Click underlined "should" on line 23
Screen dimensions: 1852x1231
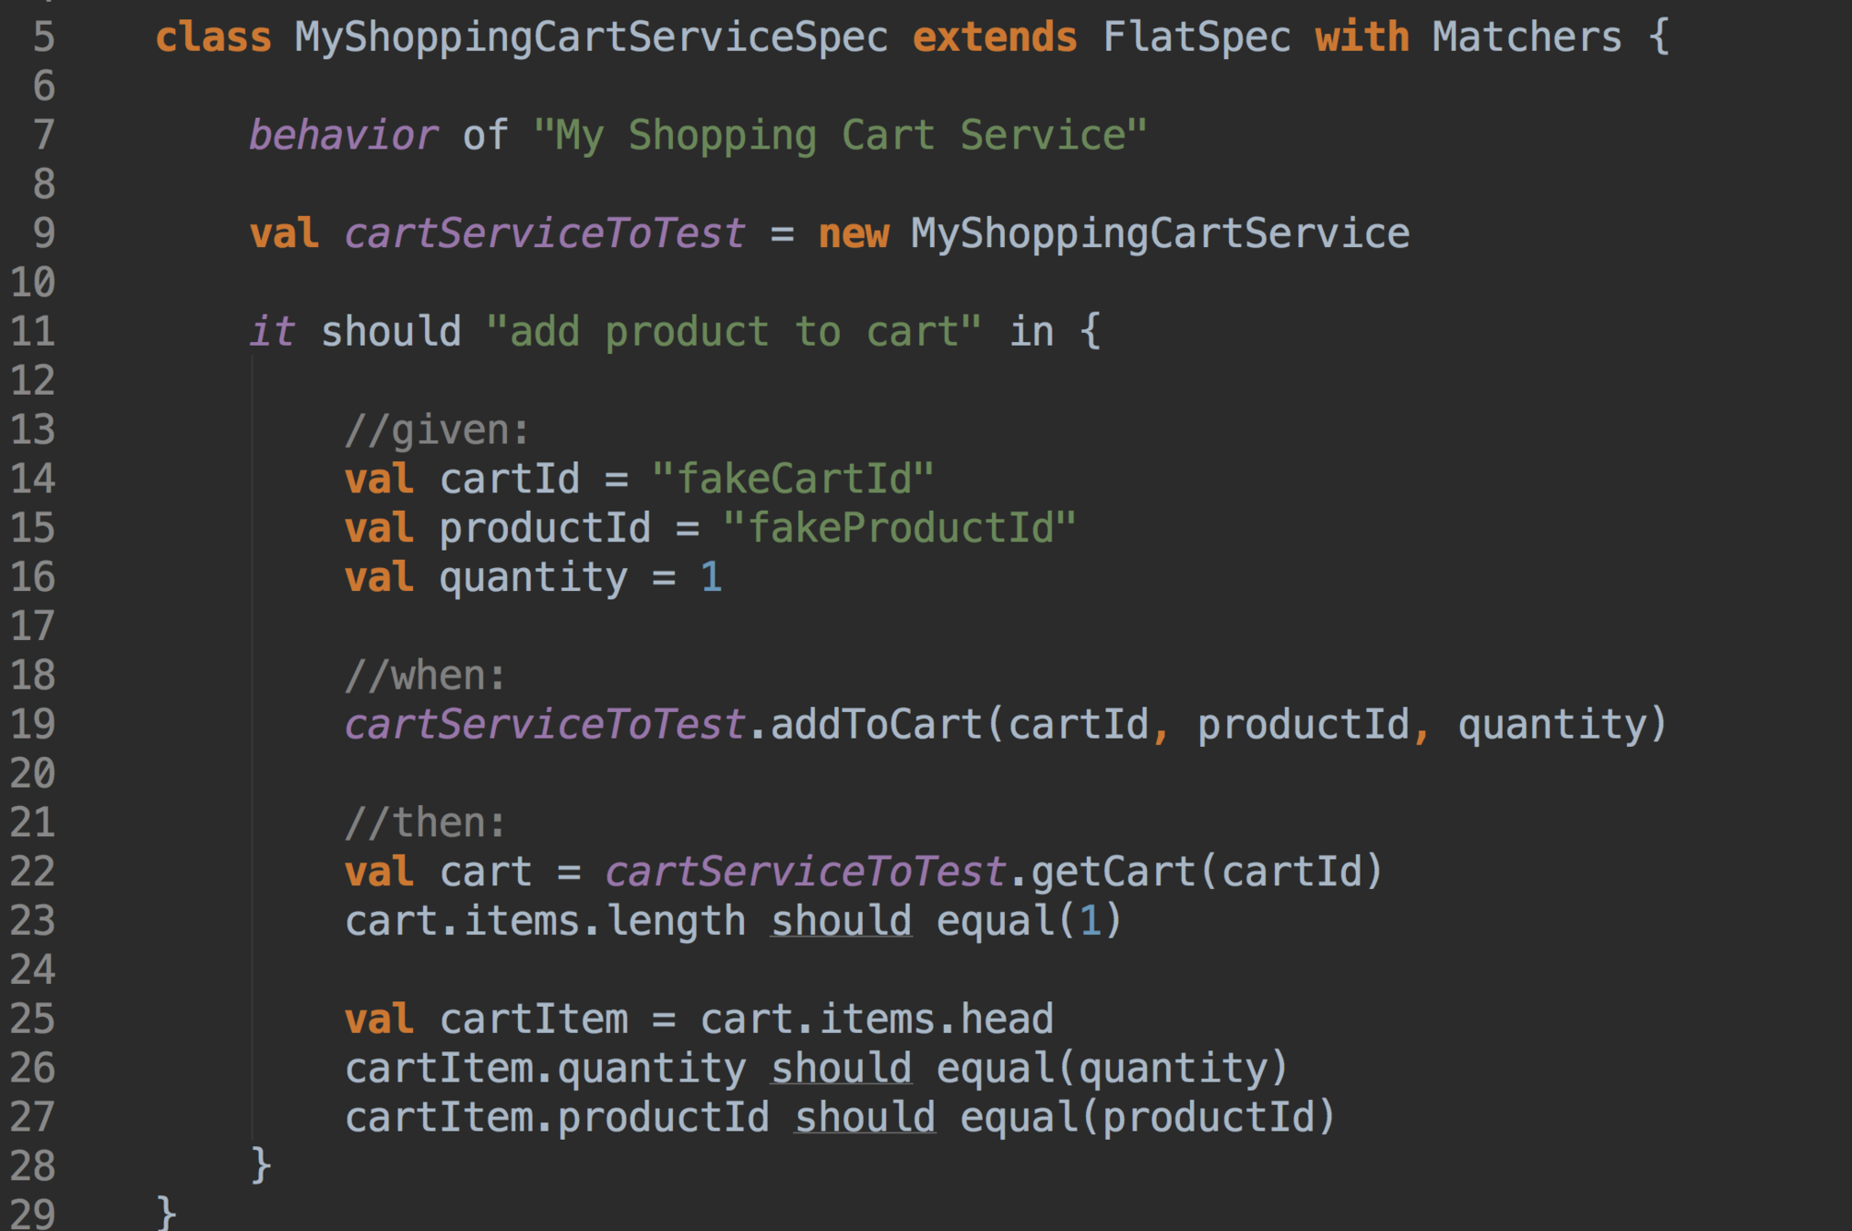point(841,922)
